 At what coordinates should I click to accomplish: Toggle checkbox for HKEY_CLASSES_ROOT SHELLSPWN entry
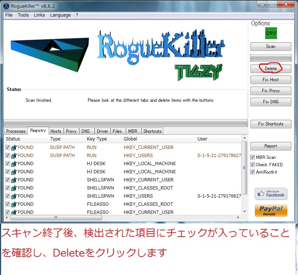tap(7, 188)
